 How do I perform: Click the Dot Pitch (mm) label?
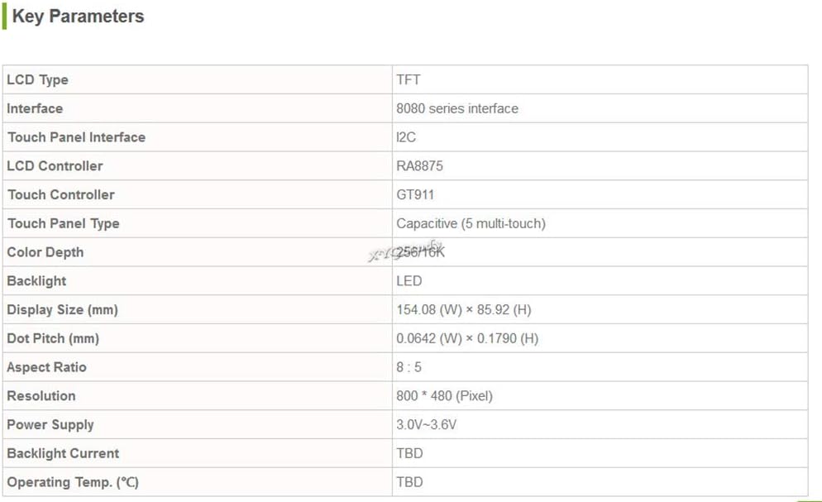point(53,338)
